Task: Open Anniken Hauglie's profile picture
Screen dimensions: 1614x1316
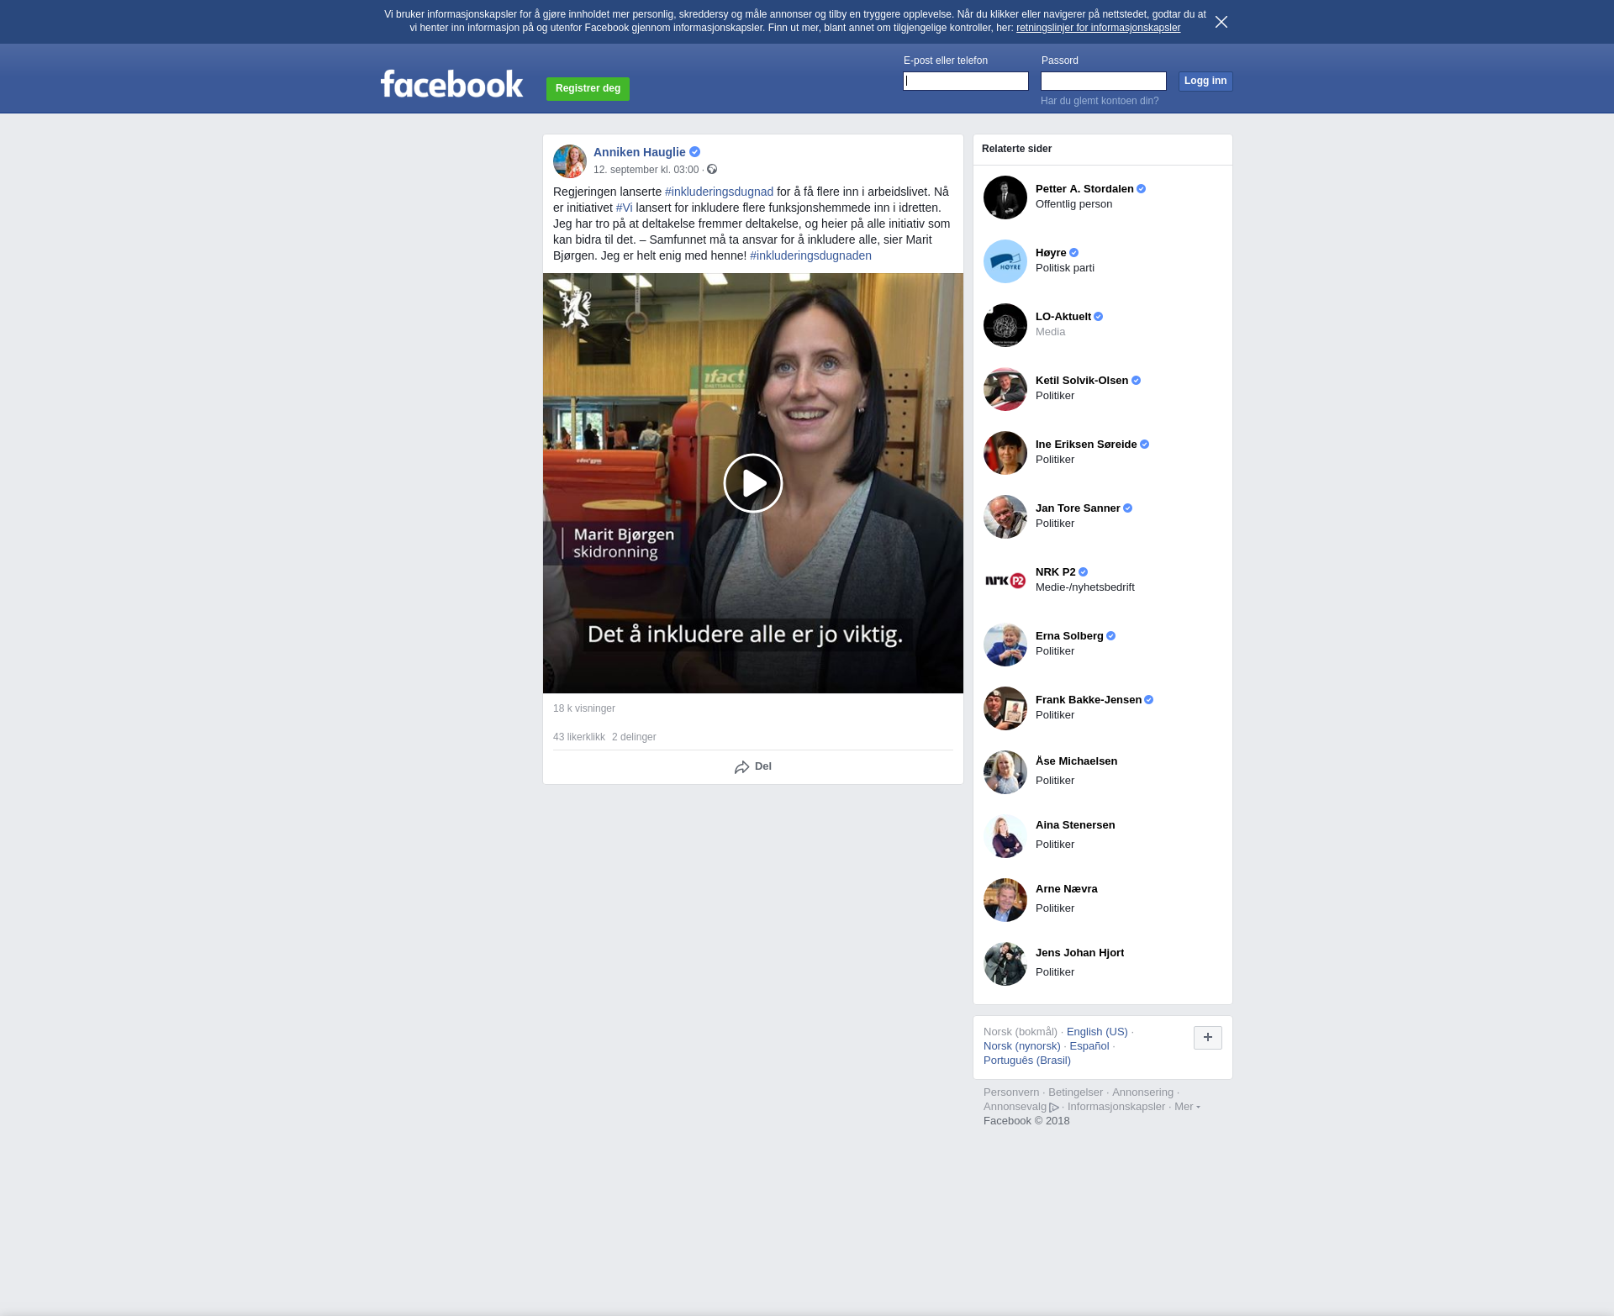Action: (569, 161)
